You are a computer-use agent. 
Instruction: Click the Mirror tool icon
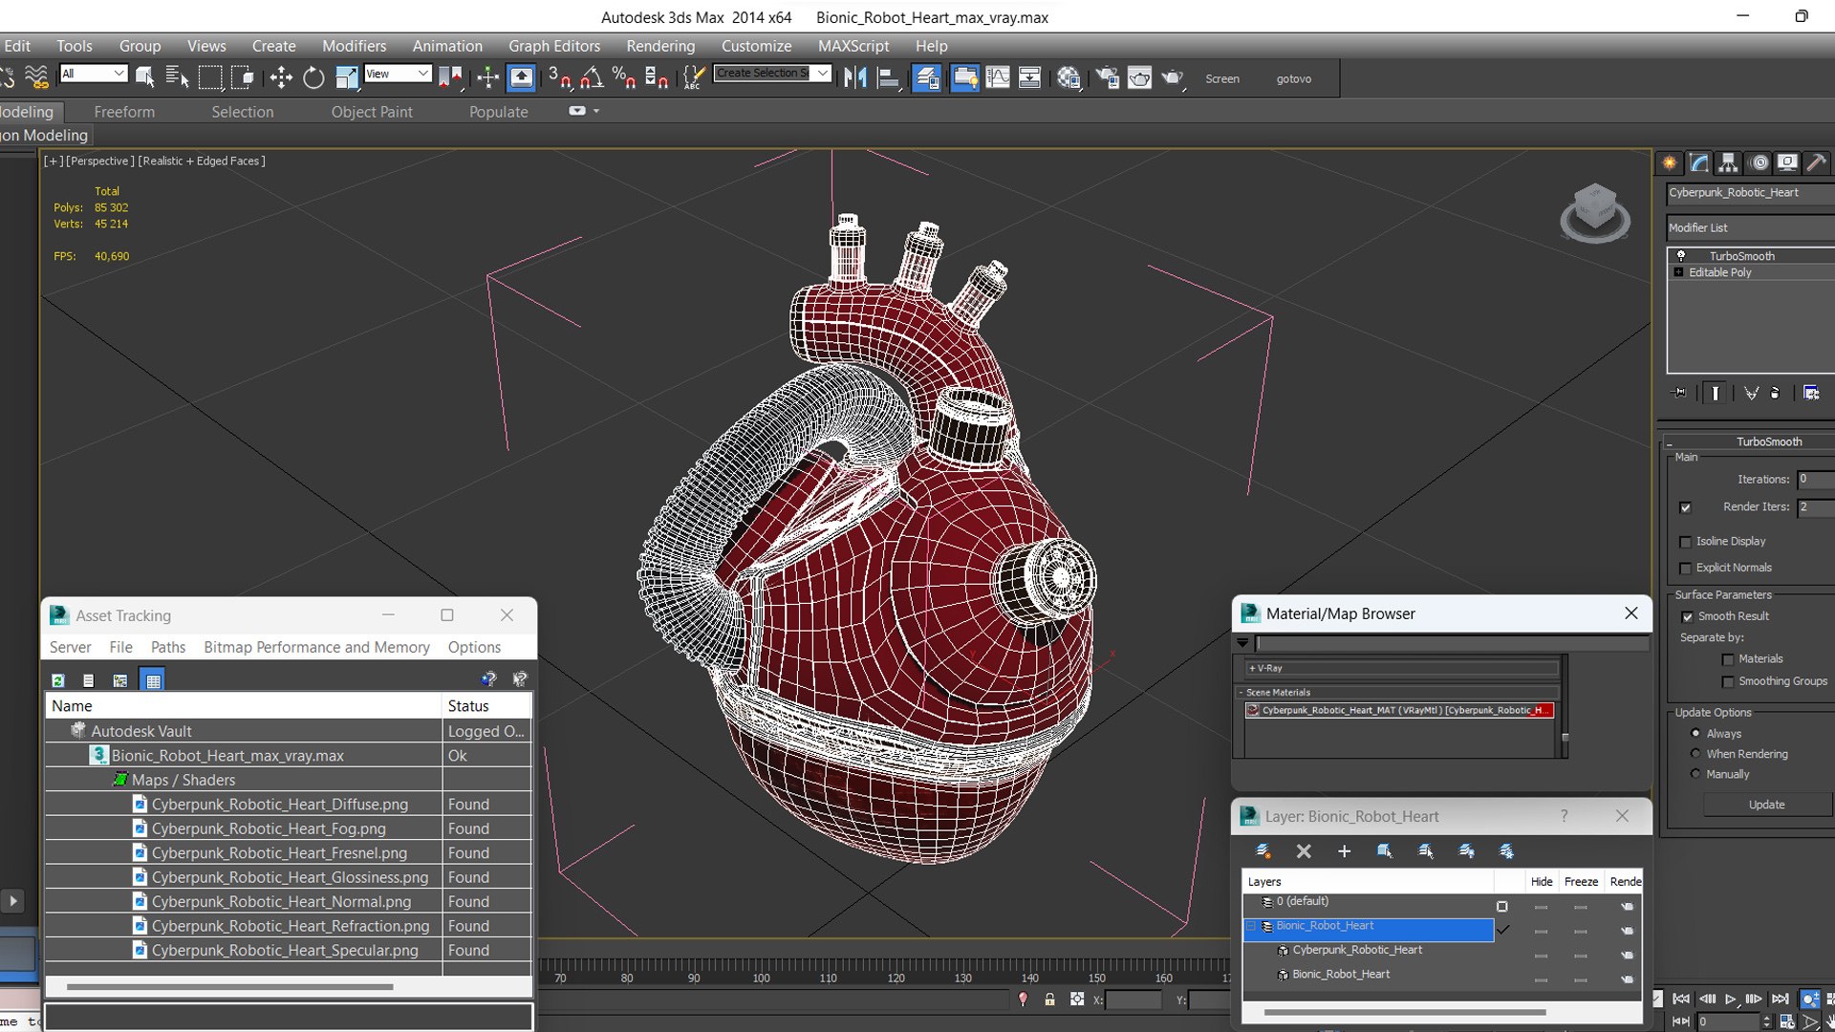pos(855,77)
